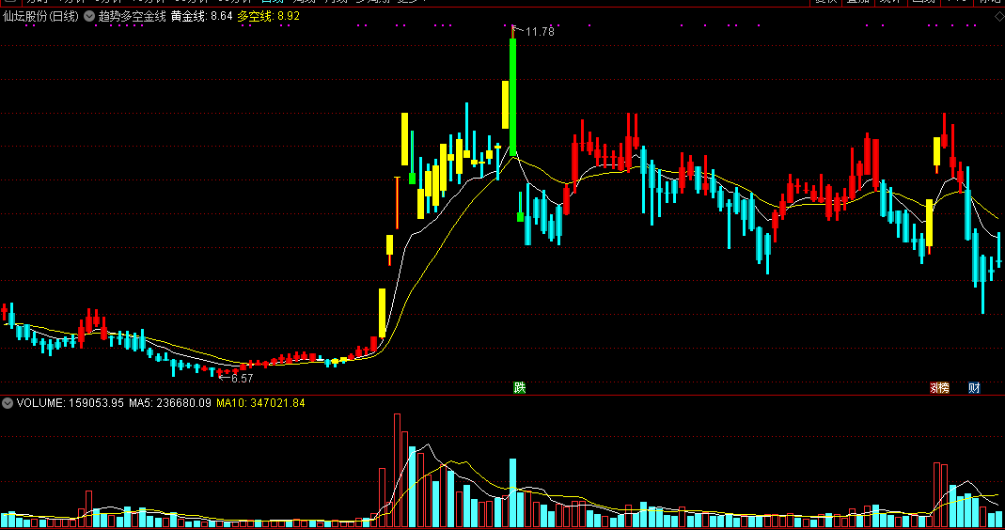Click the MA10: 347021.84 volume label

click(260, 403)
